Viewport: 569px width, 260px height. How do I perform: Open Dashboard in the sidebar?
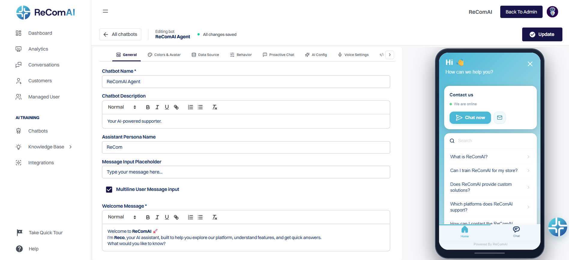(34, 33)
